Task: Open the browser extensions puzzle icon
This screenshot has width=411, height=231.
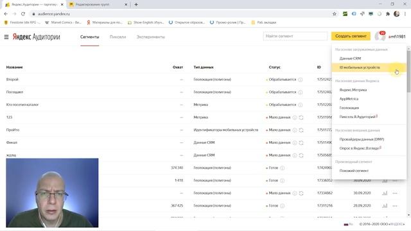Action: pyautogui.click(x=388, y=14)
